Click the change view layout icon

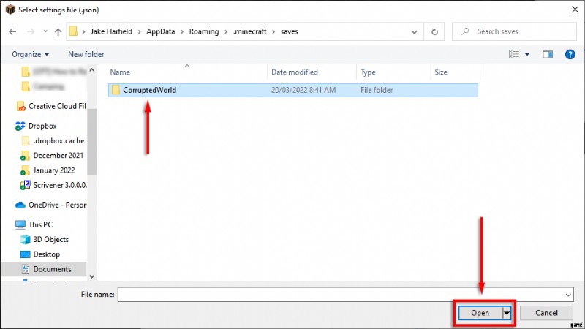pos(513,54)
